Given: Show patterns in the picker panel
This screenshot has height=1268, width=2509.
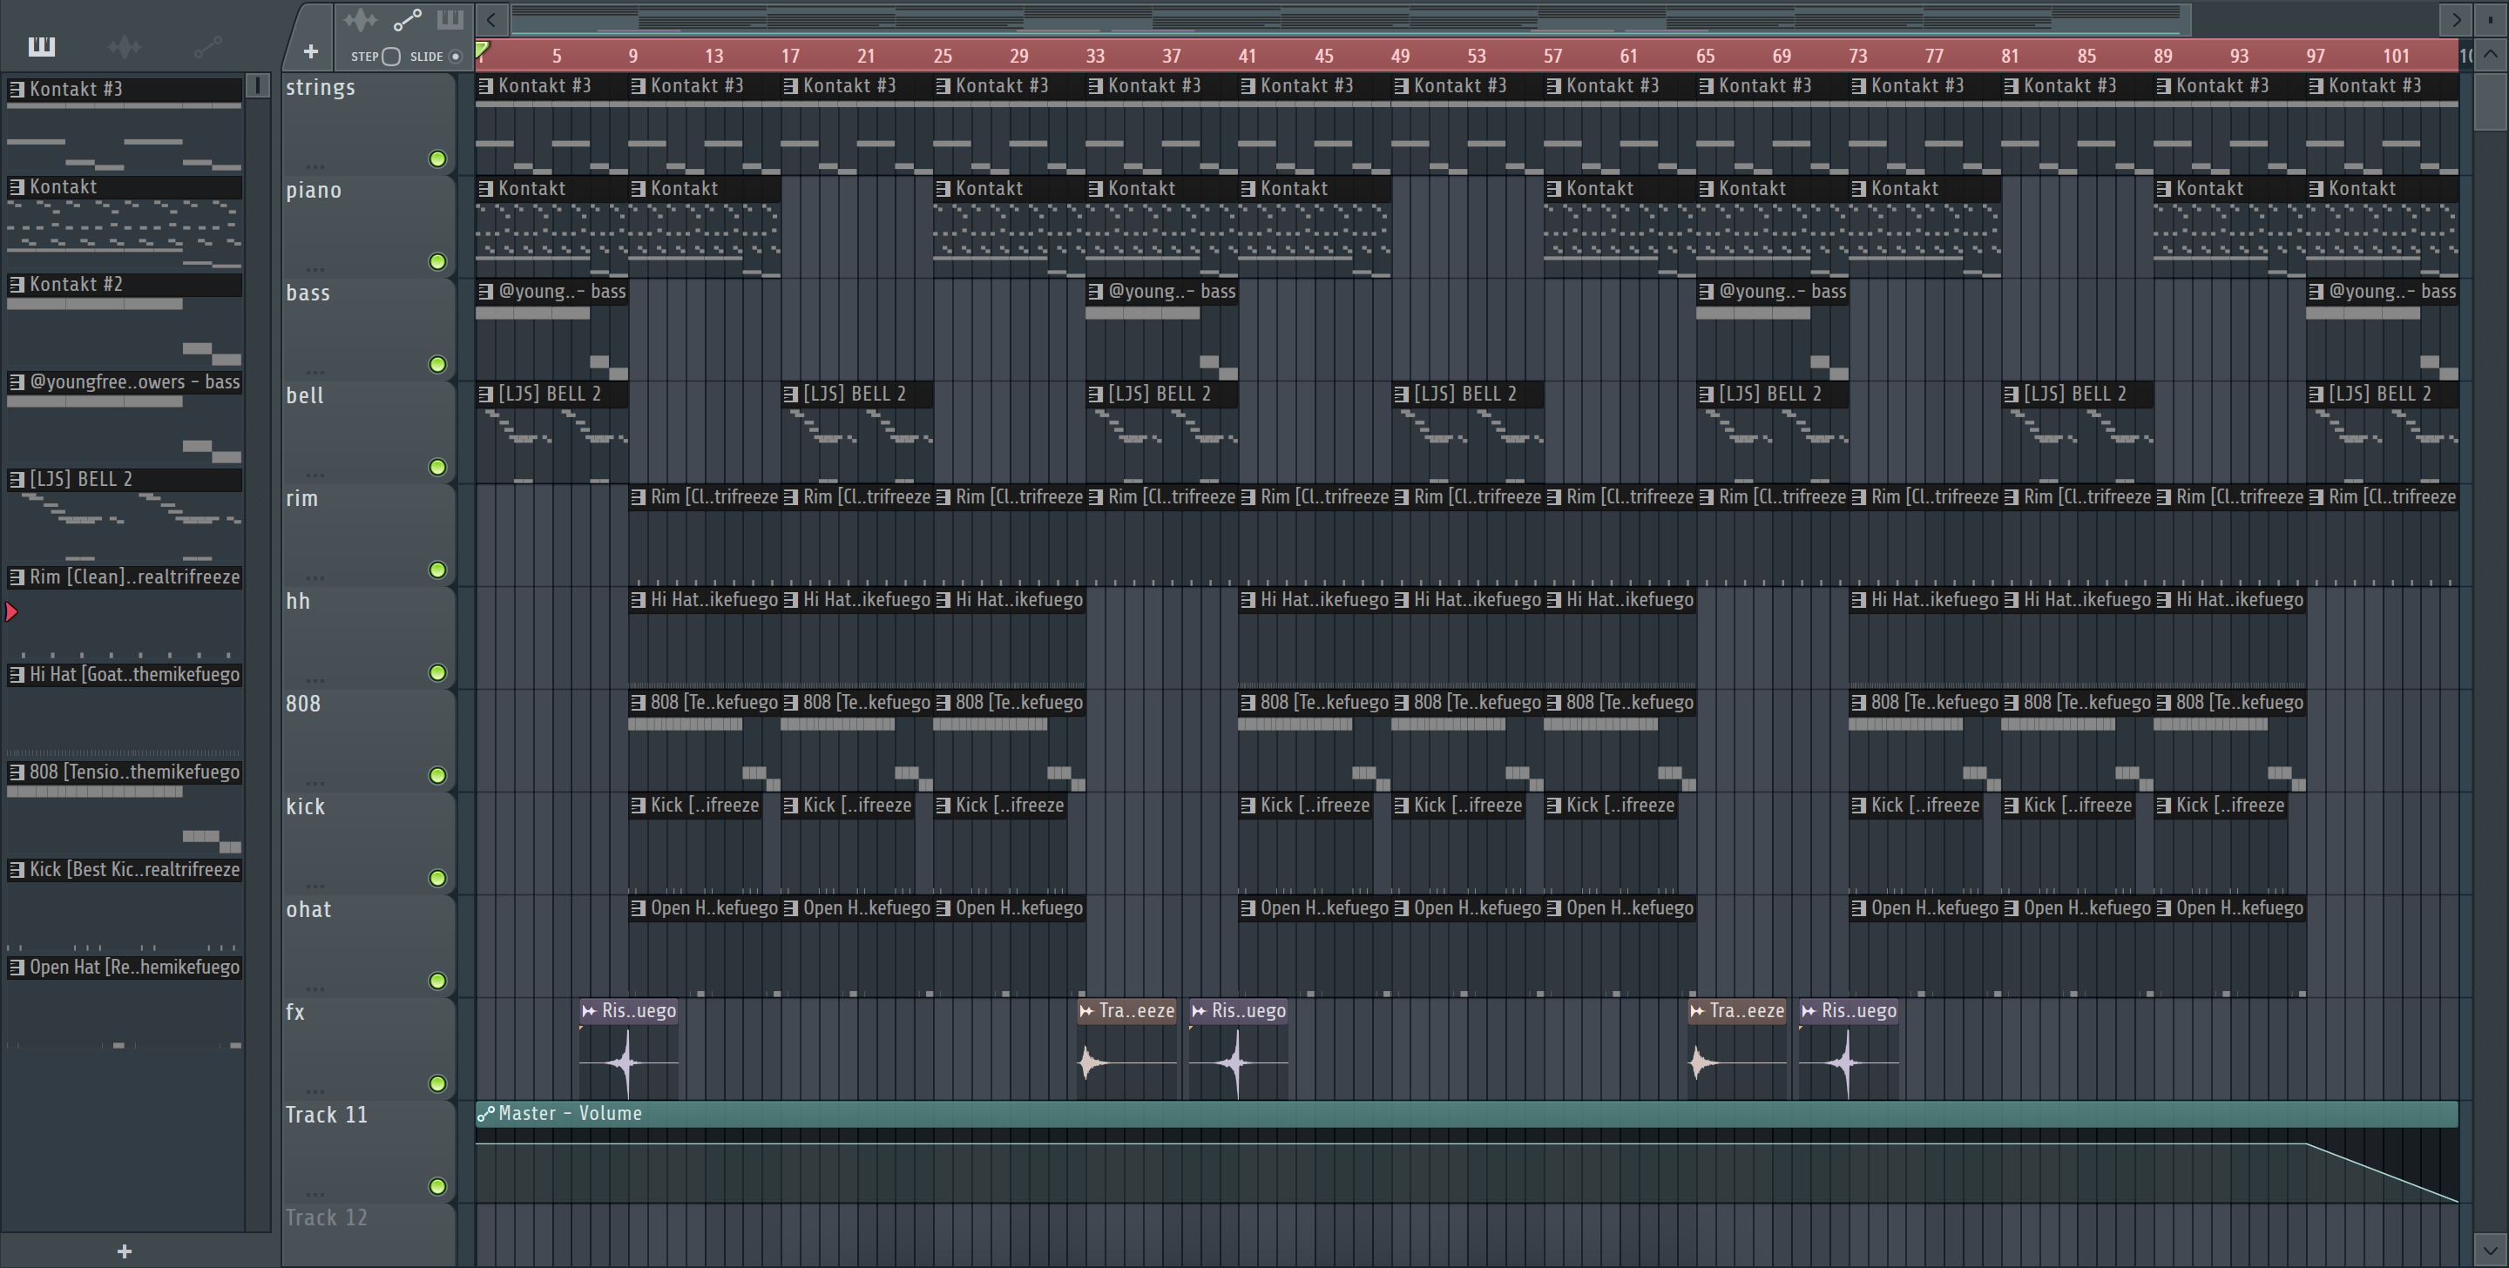Looking at the screenshot, I should [x=41, y=46].
